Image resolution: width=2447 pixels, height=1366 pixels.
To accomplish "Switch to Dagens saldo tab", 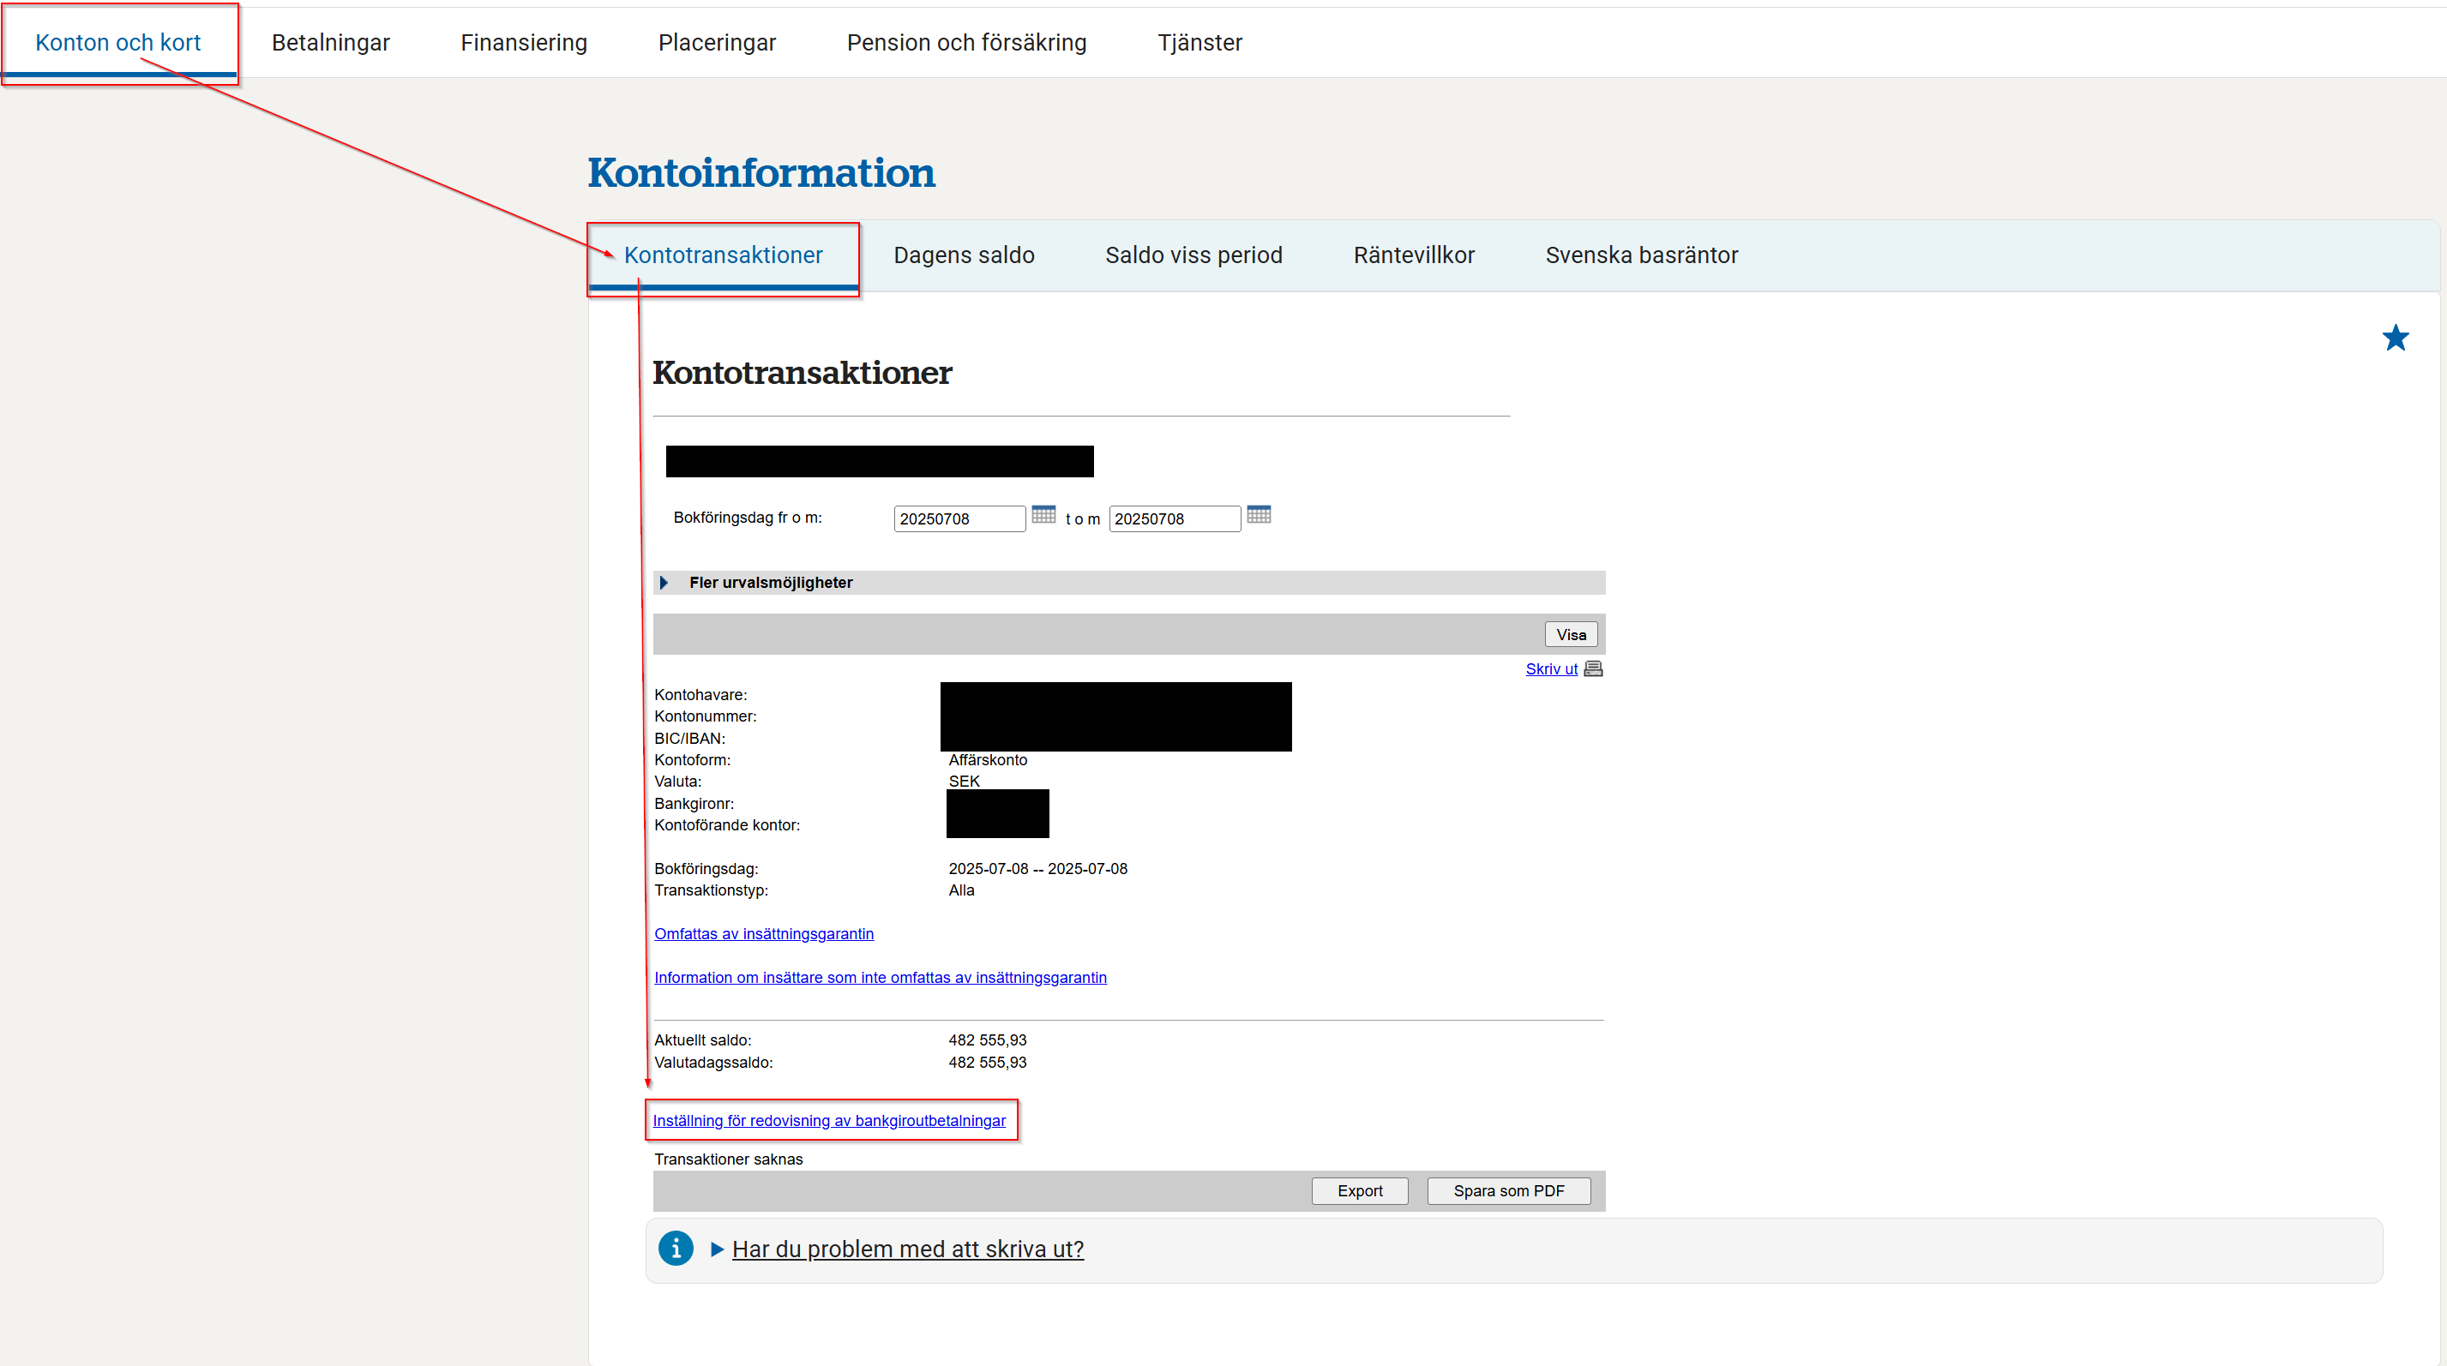I will (963, 255).
